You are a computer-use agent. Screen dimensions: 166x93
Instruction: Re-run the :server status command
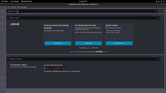(x=158, y=59)
